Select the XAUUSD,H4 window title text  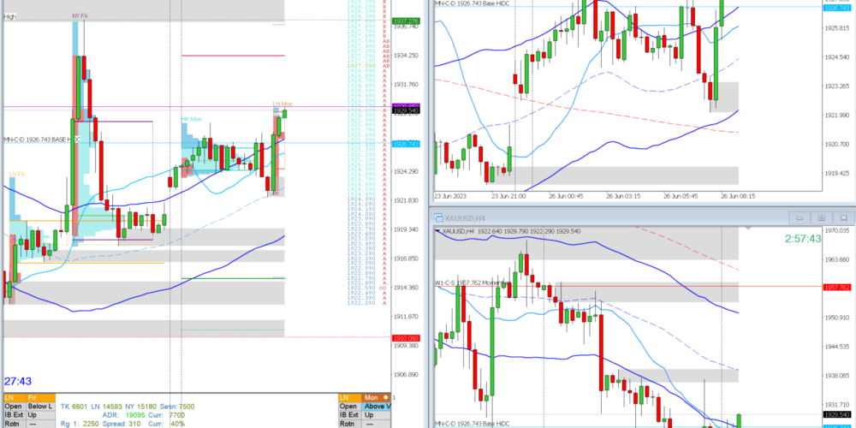tap(466, 218)
